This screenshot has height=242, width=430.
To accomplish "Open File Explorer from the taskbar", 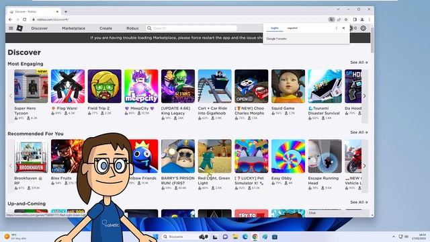I will [235, 237].
